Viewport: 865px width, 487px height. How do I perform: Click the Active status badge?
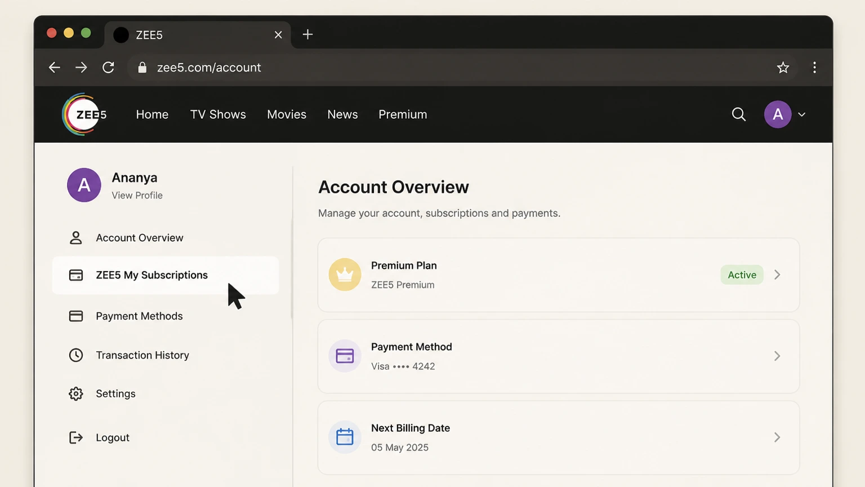click(x=742, y=275)
